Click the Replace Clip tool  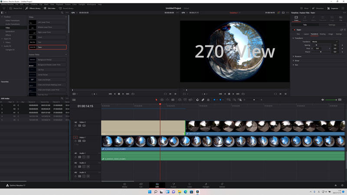190,100
